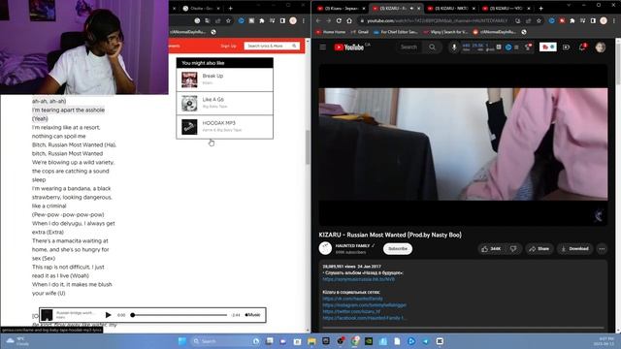Click the YouTube magnifier search button
621x349 pixels.
pyautogui.click(x=432, y=48)
